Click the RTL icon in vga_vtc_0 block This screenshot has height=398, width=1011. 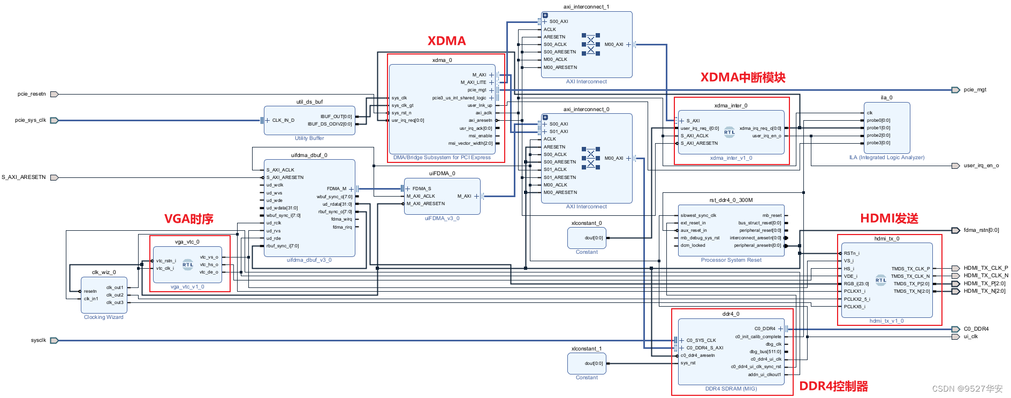point(188,264)
